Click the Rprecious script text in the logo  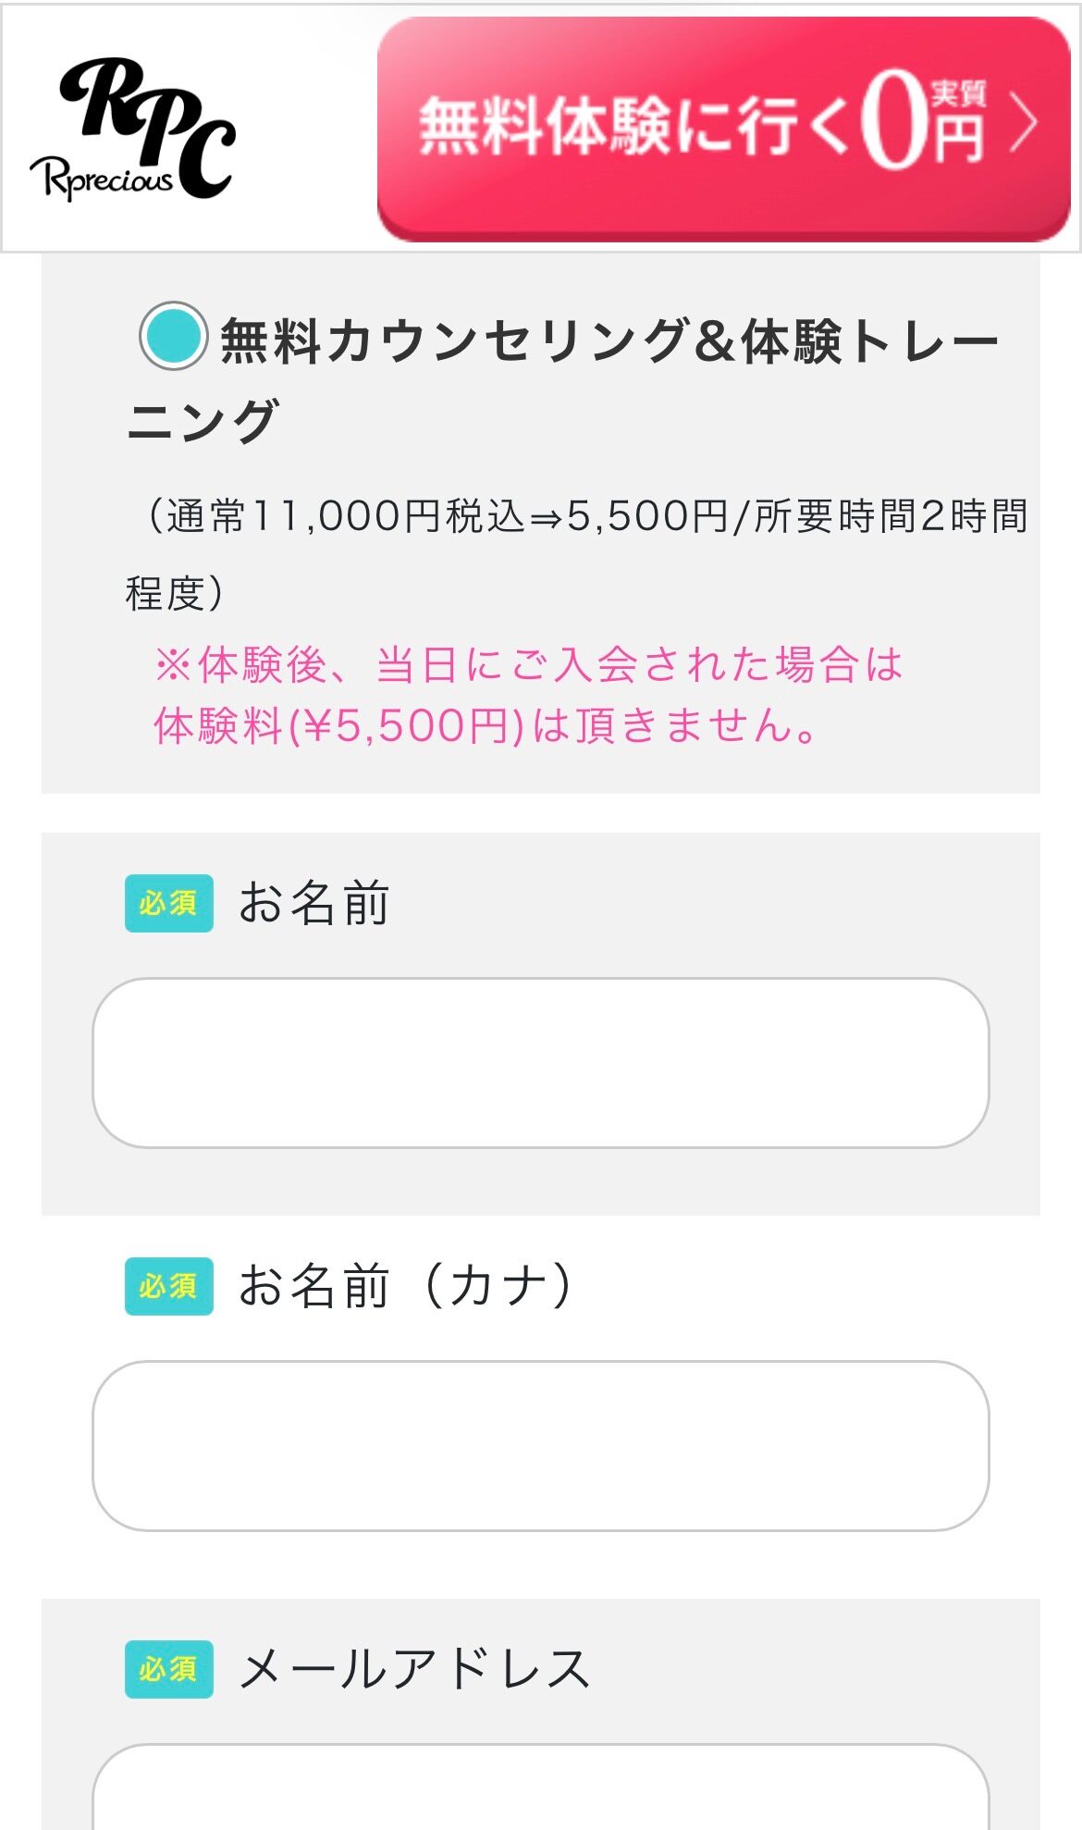[102, 179]
